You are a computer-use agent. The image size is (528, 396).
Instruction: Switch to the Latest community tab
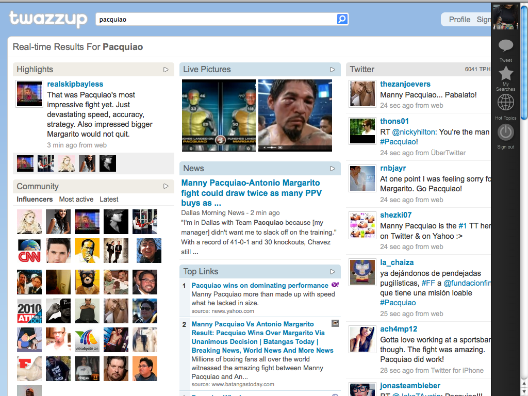[109, 199]
